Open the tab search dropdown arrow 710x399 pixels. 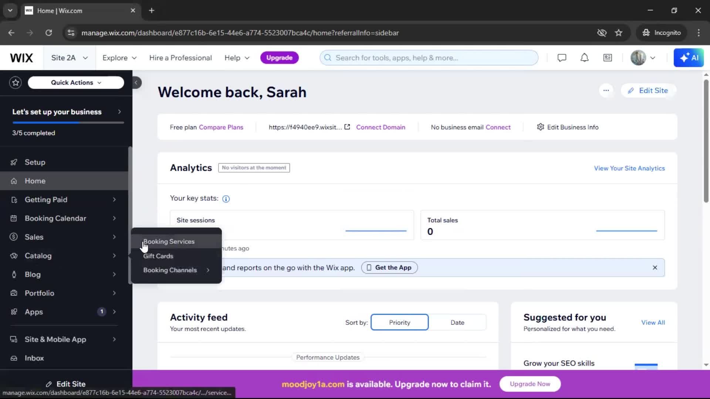click(10, 11)
